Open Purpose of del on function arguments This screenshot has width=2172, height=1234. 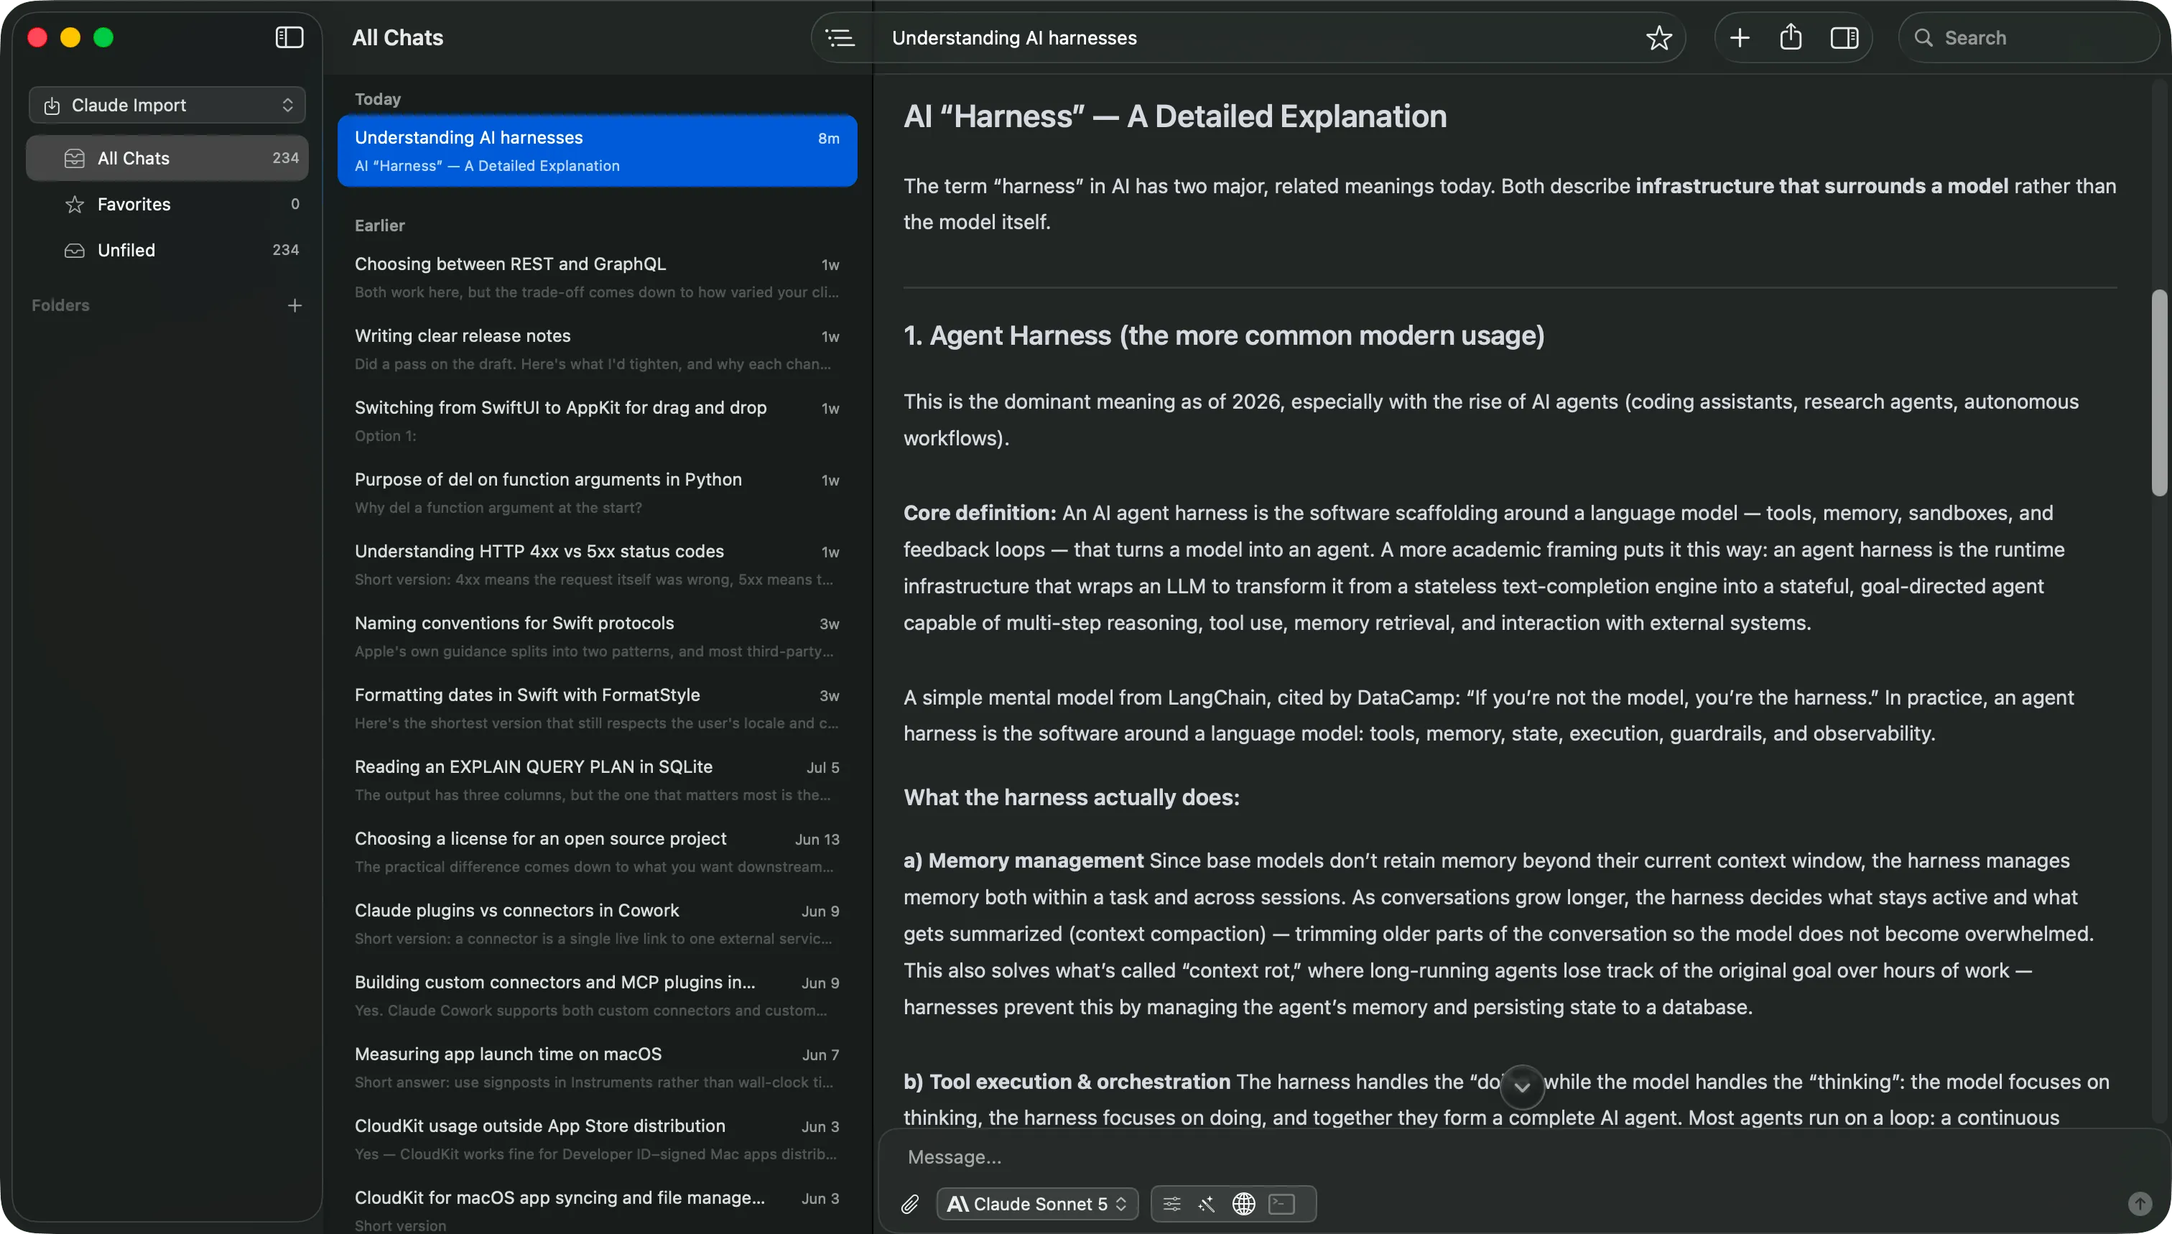[x=597, y=493]
